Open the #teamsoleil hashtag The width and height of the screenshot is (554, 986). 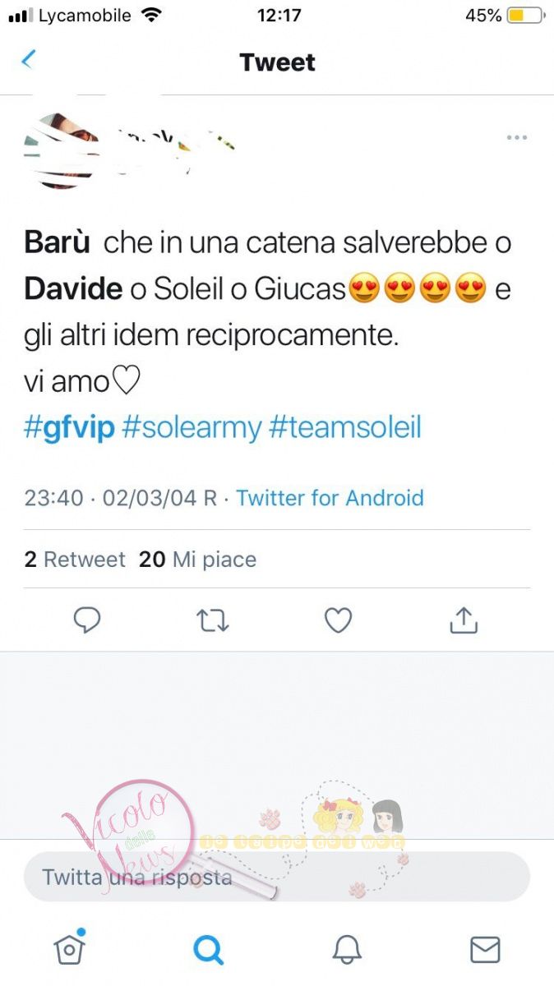click(345, 427)
